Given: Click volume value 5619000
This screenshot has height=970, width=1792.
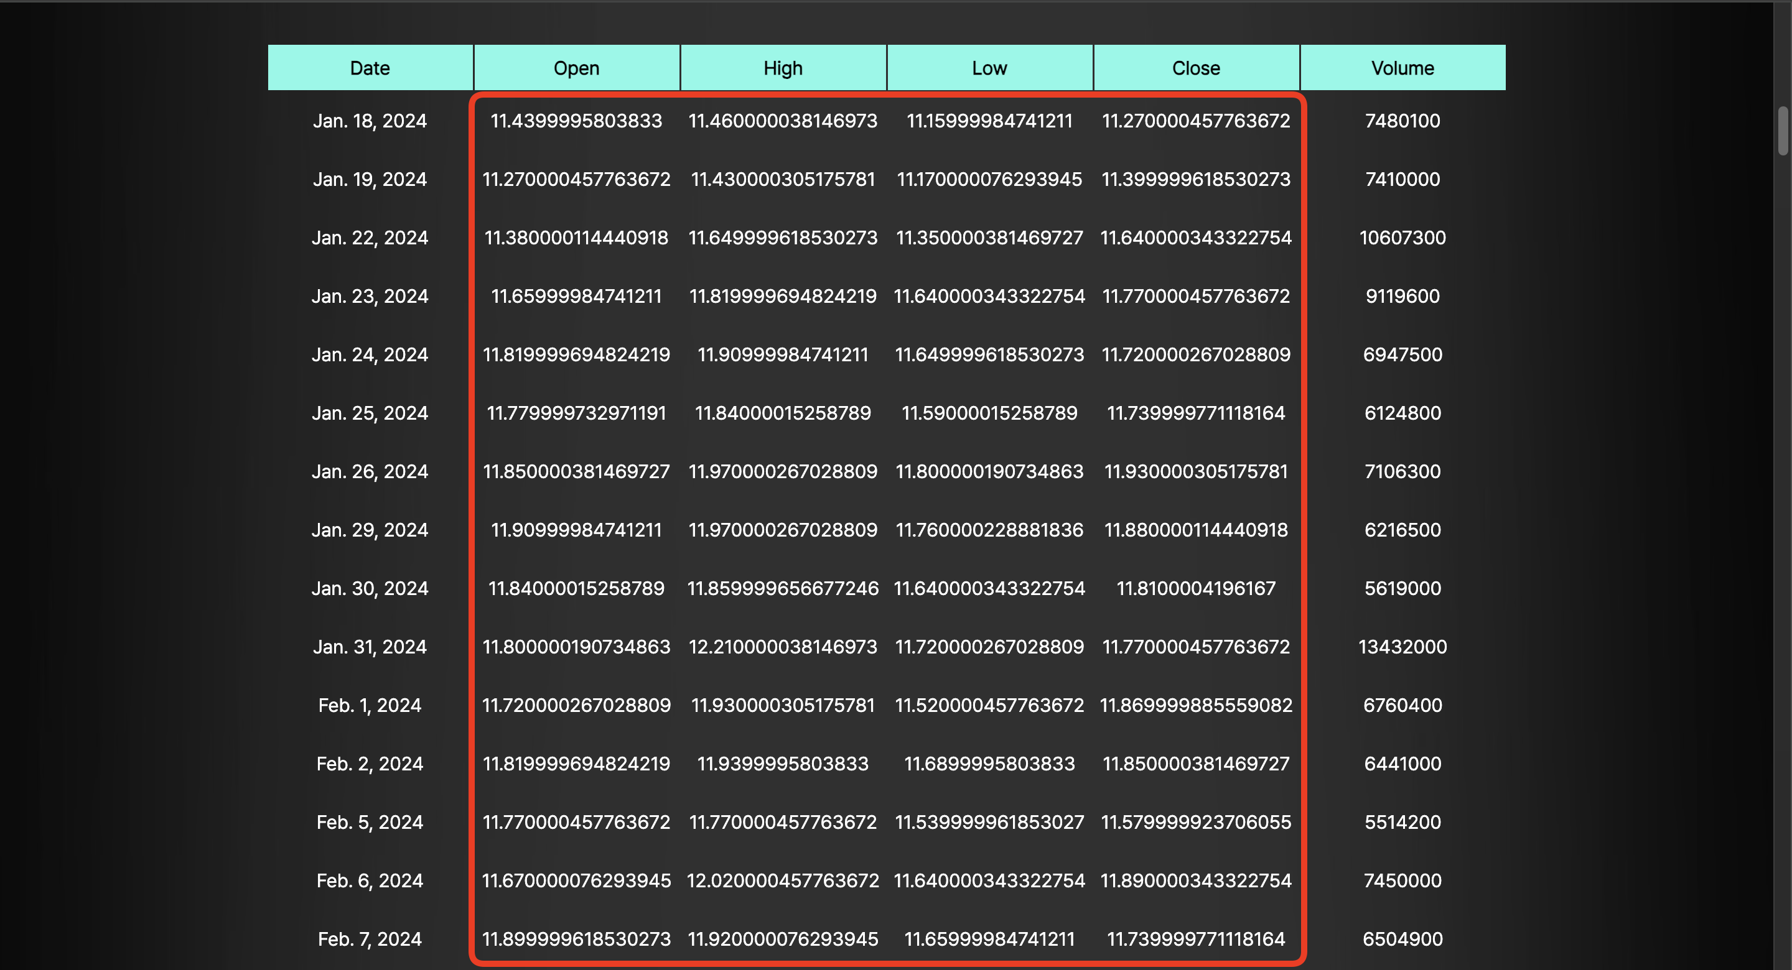Looking at the screenshot, I should coord(1403,588).
